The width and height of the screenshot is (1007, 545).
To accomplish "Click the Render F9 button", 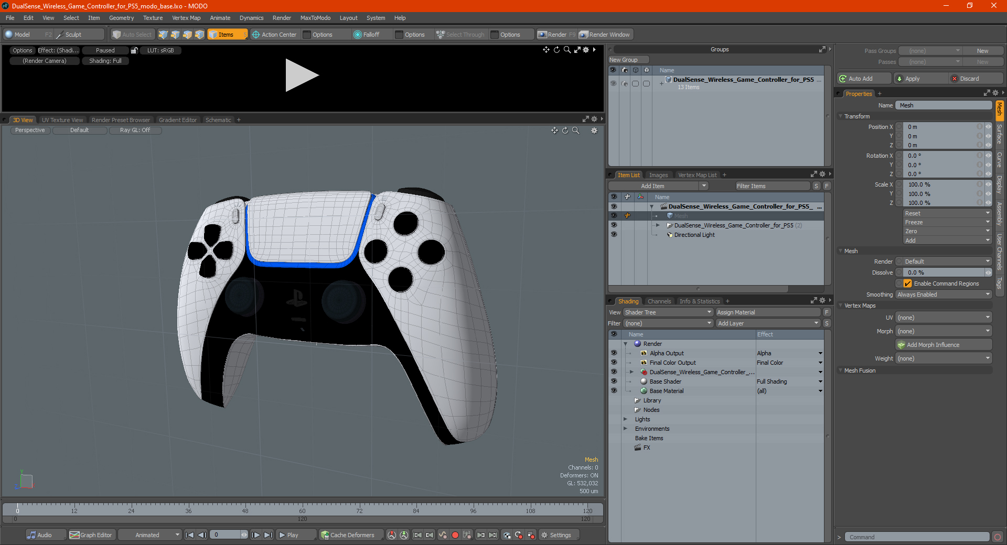I will pyautogui.click(x=557, y=35).
